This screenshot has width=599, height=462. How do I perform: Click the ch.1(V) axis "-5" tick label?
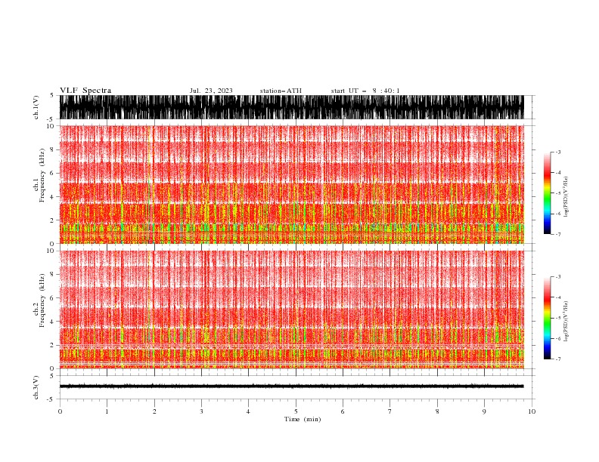51,119
